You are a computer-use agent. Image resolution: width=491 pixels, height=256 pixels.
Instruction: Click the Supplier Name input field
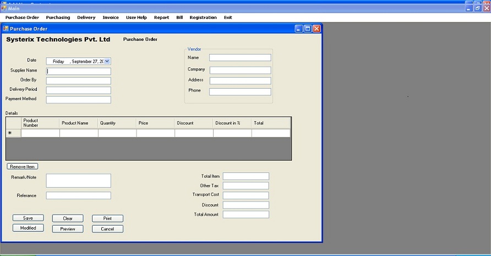click(78, 71)
